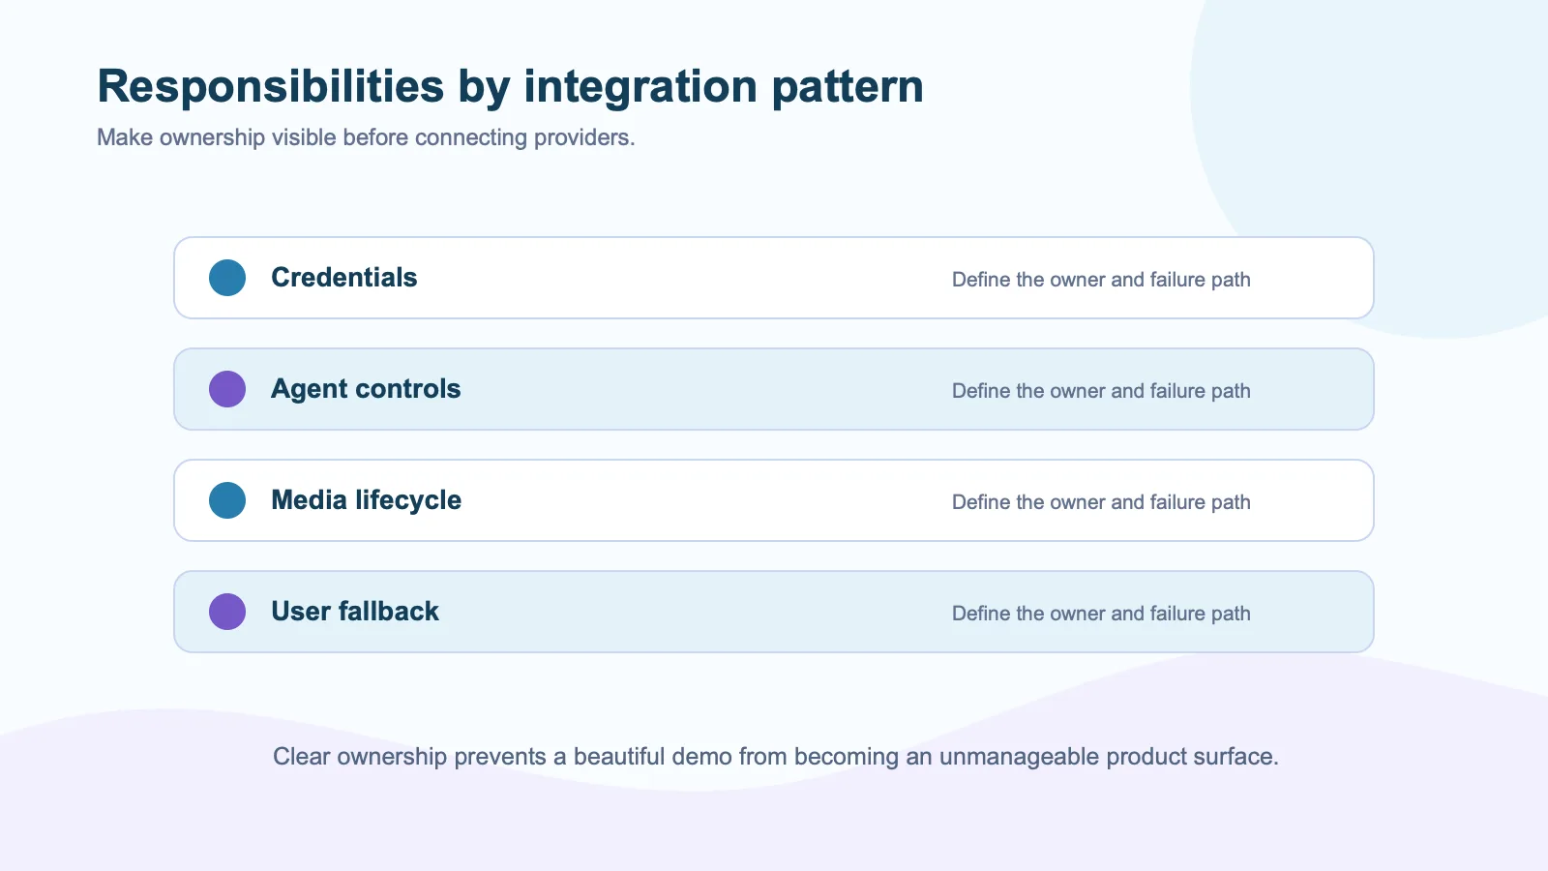Screen dimensions: 1548x871
Task: Click the description text in the Credentials row
Action: click(x=1101, y=280)
